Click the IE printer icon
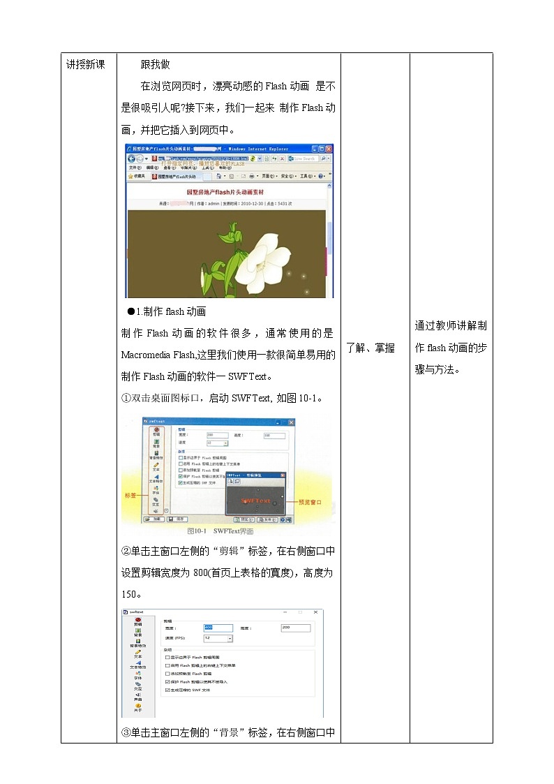The height and width of the screenshot is (784, 554). point(251,176)
